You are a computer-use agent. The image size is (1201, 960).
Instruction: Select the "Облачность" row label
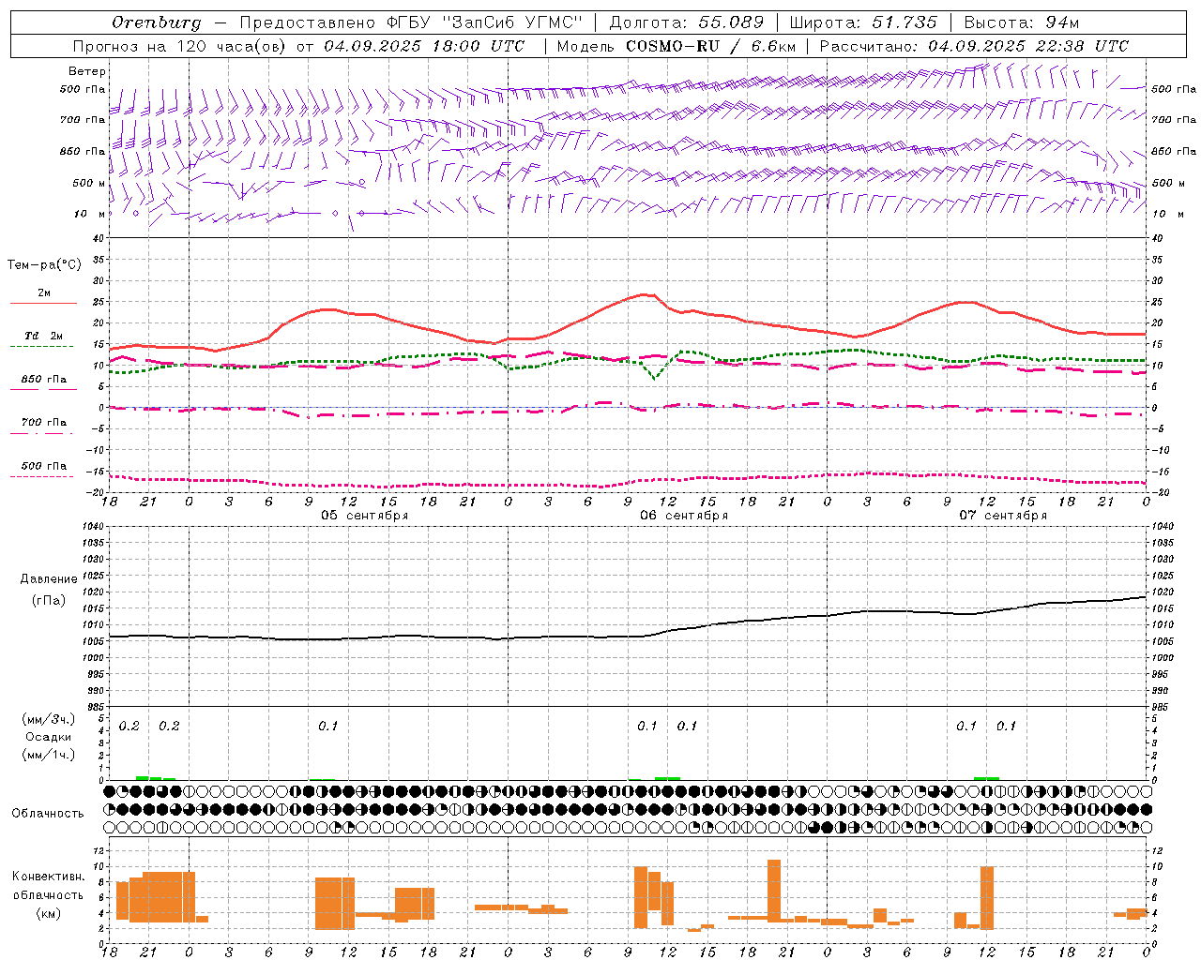pos(48,814)
